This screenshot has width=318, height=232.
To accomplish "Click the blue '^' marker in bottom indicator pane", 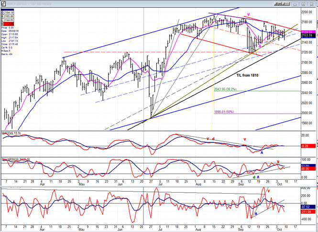I will [x=256, y=214].
